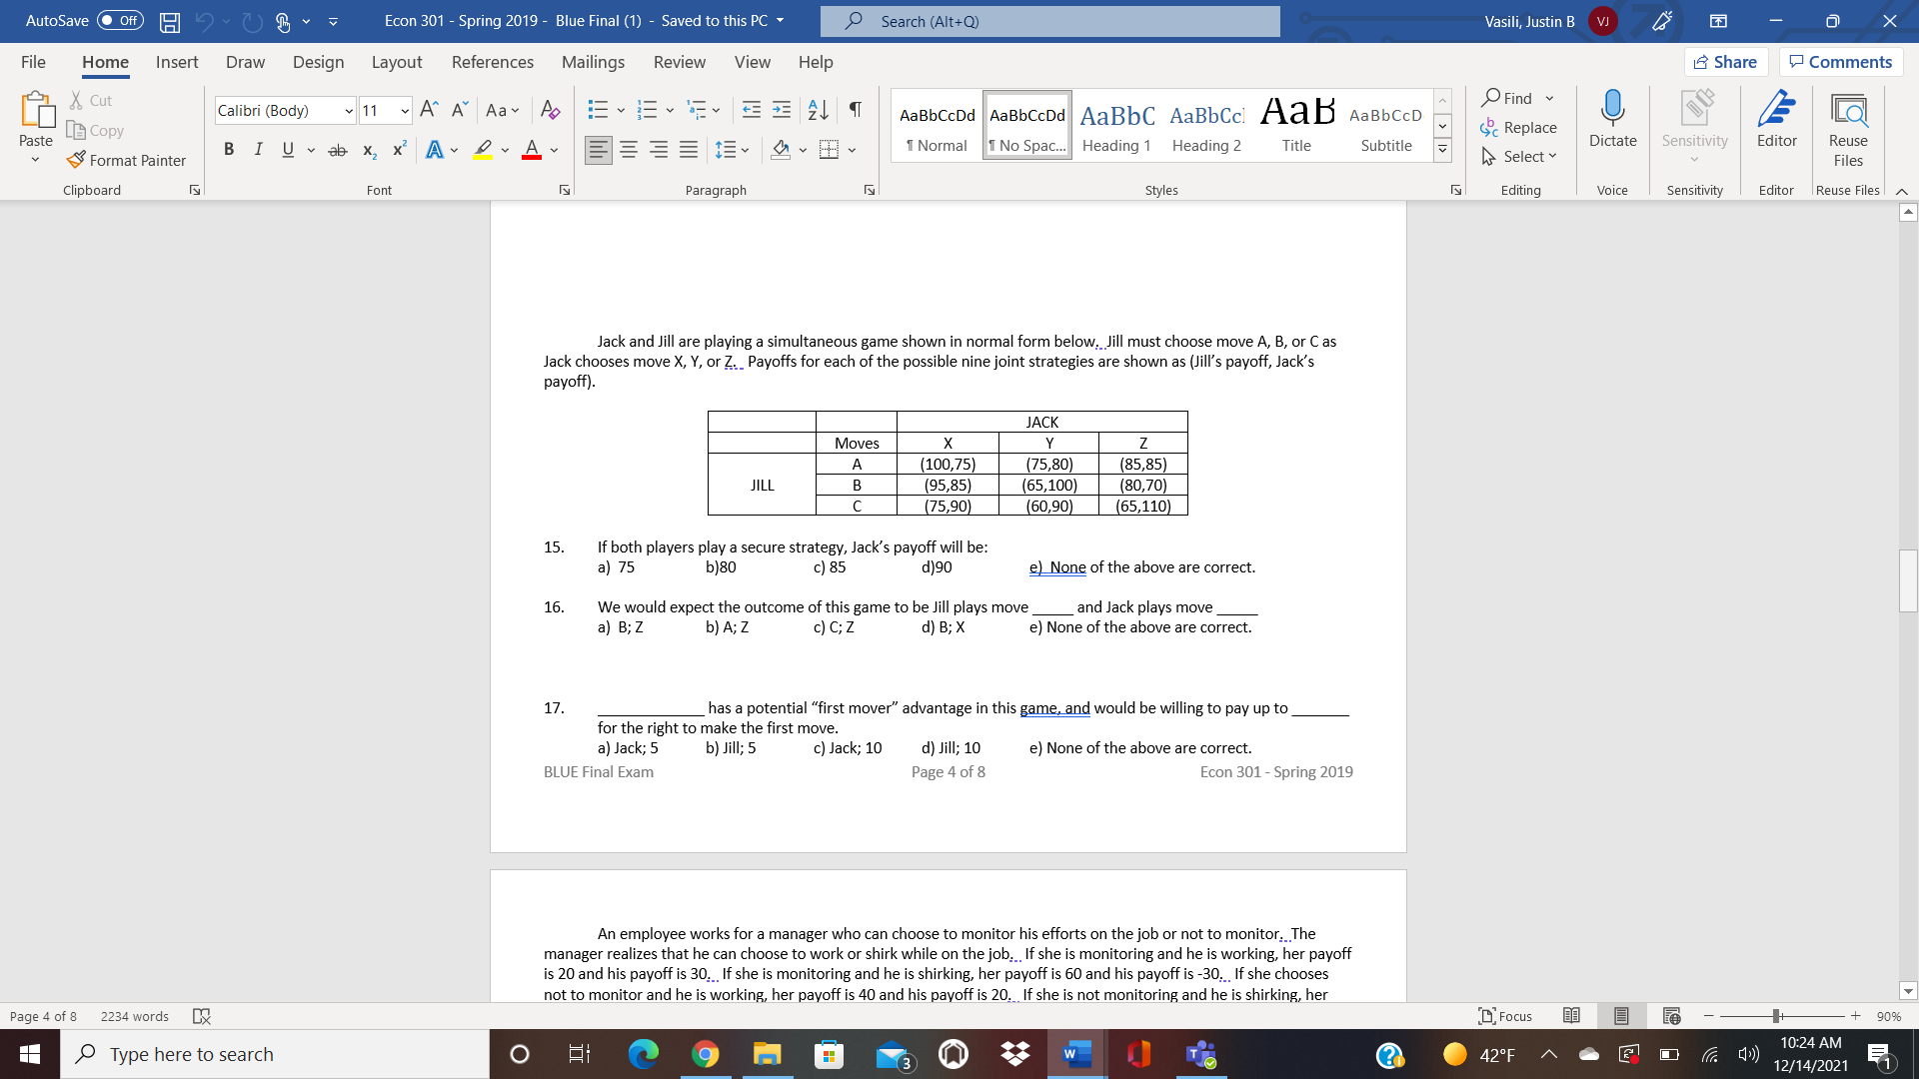The height and width of the screenshot is (1079, 1919).
Task: Toggle bold formatting
Action: [229, 149]
